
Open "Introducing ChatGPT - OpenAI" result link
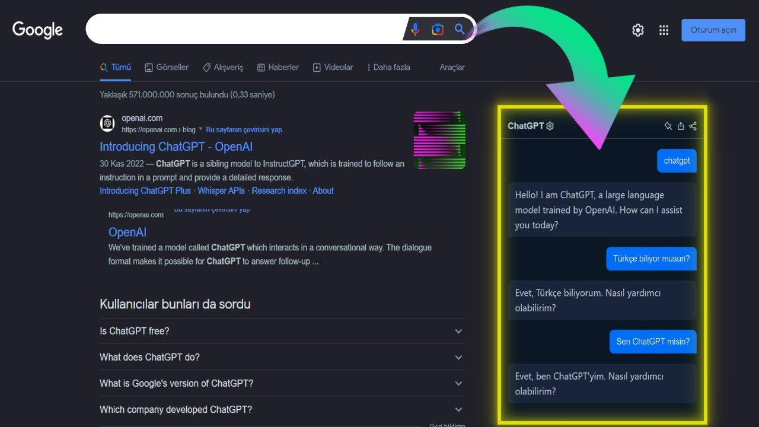(x=176, y=146)
